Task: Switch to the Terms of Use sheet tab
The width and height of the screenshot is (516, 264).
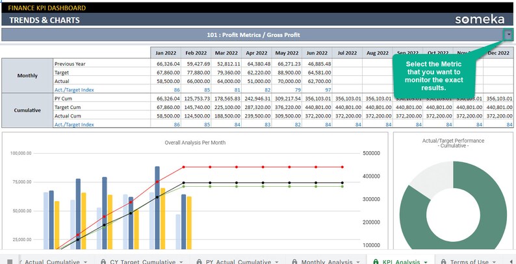Action: (469, 261)
